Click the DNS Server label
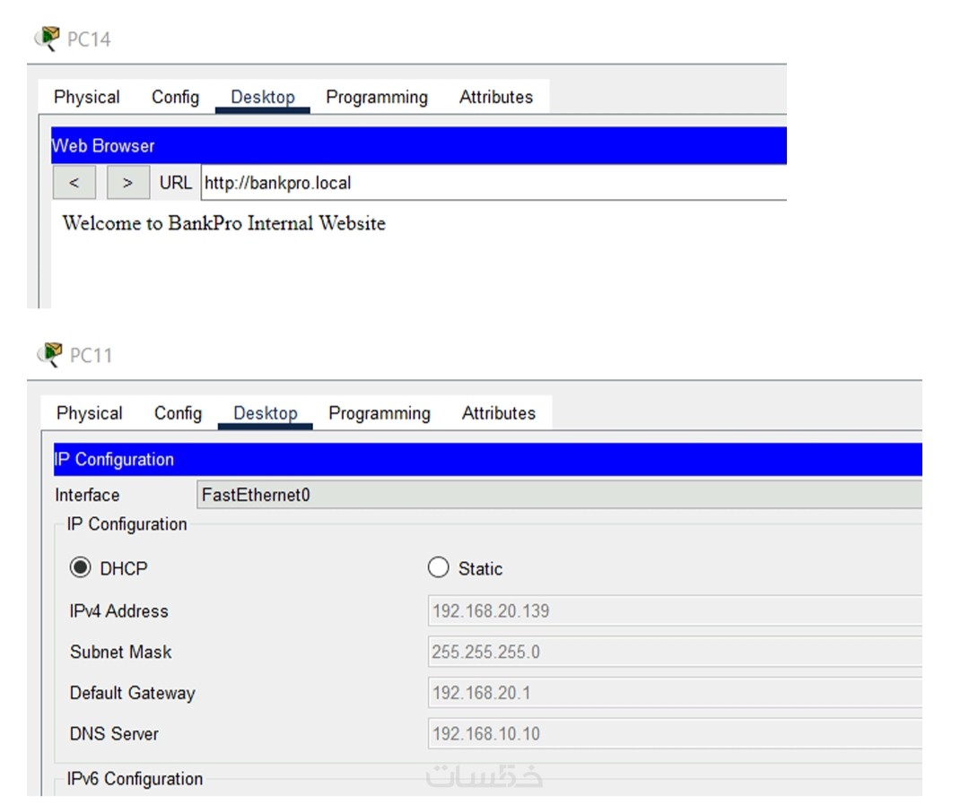This screenshot has width=969, height=804. click(114, 734)
